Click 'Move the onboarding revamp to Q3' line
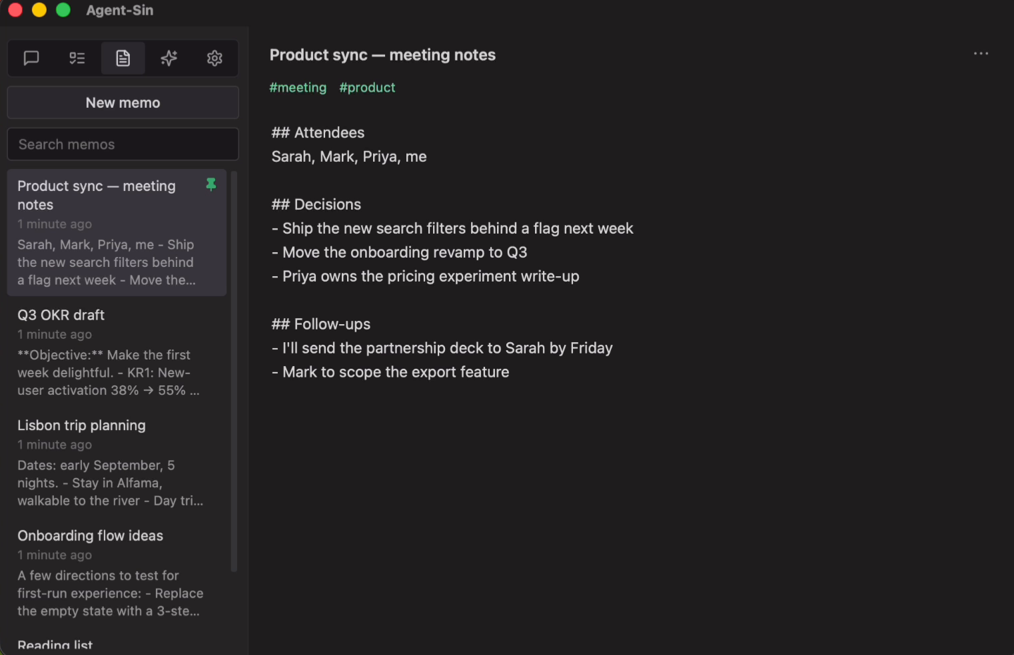This screenshot has width=1014, height=655. [x=400, y=252]
